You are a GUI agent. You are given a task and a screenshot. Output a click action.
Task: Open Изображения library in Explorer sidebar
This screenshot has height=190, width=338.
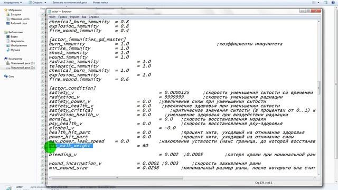click(x=18, y=45)
